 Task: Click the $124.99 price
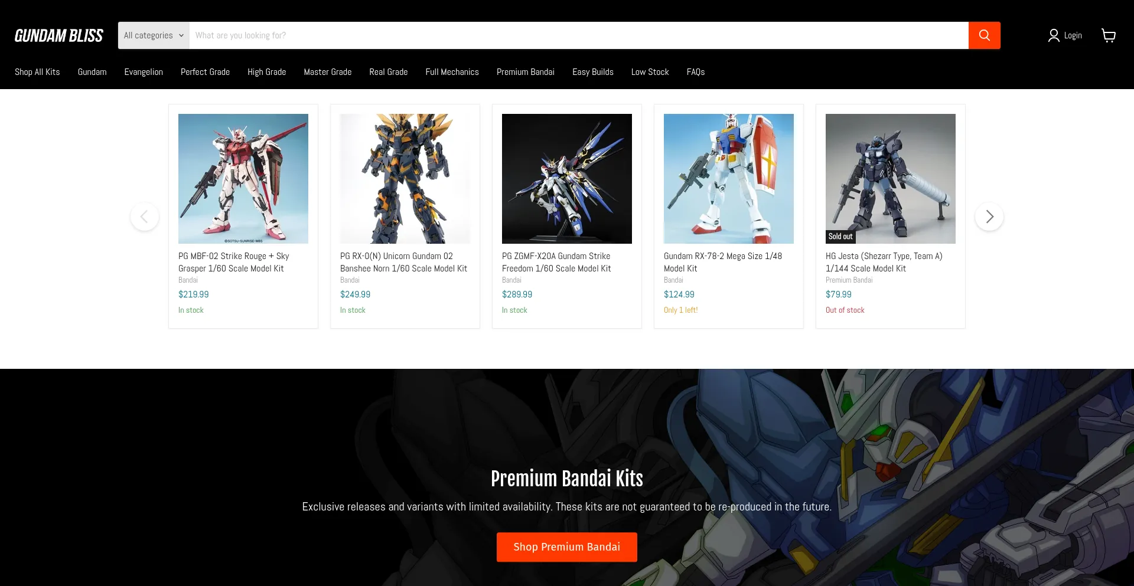(679, 294)
